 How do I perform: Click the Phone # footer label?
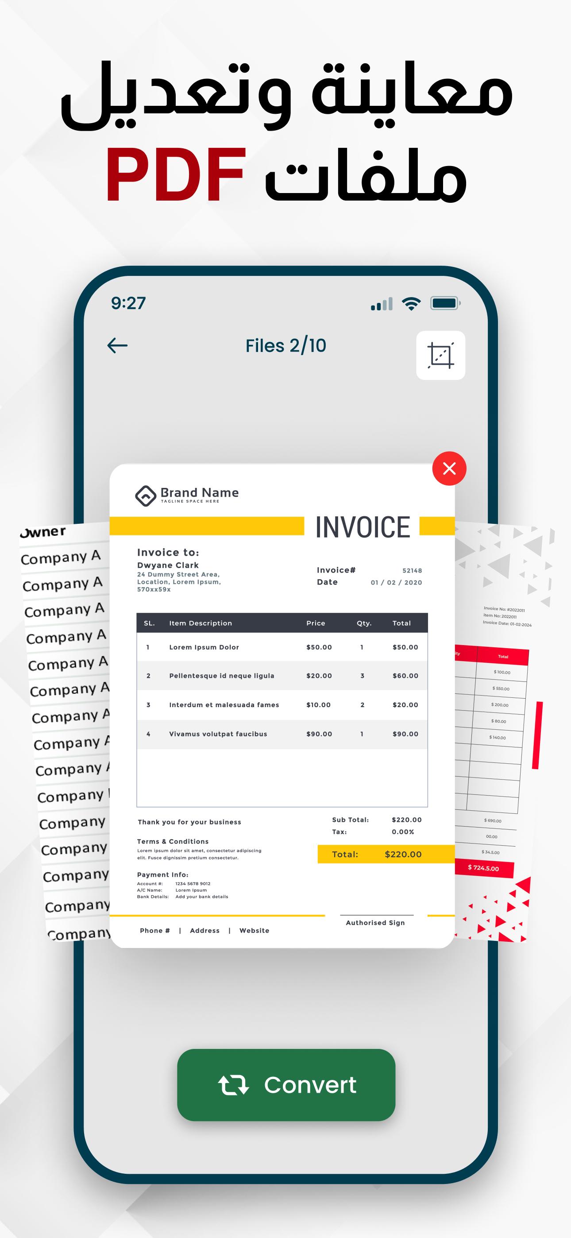[x=155, y=931]
